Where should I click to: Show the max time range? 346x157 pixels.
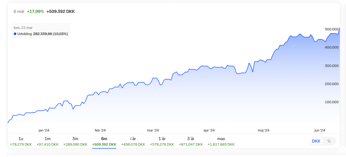221,141
